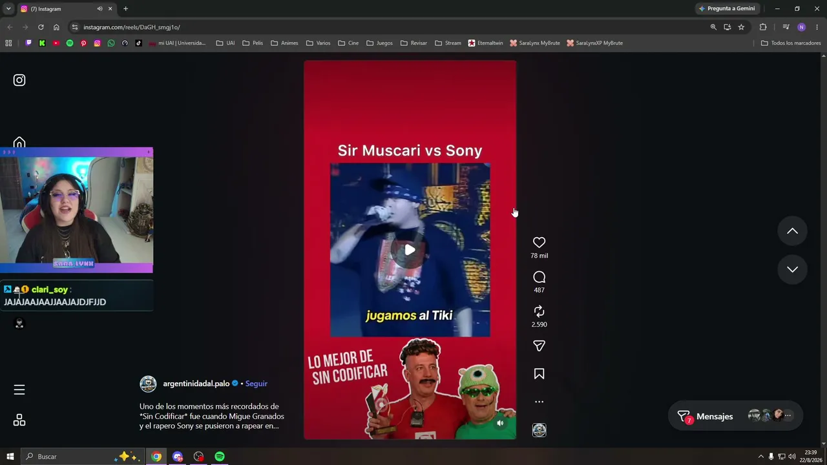View site information next to the URL
This screenshot has width=827, height=465.
pyautogui.click(x=75, y=27)
